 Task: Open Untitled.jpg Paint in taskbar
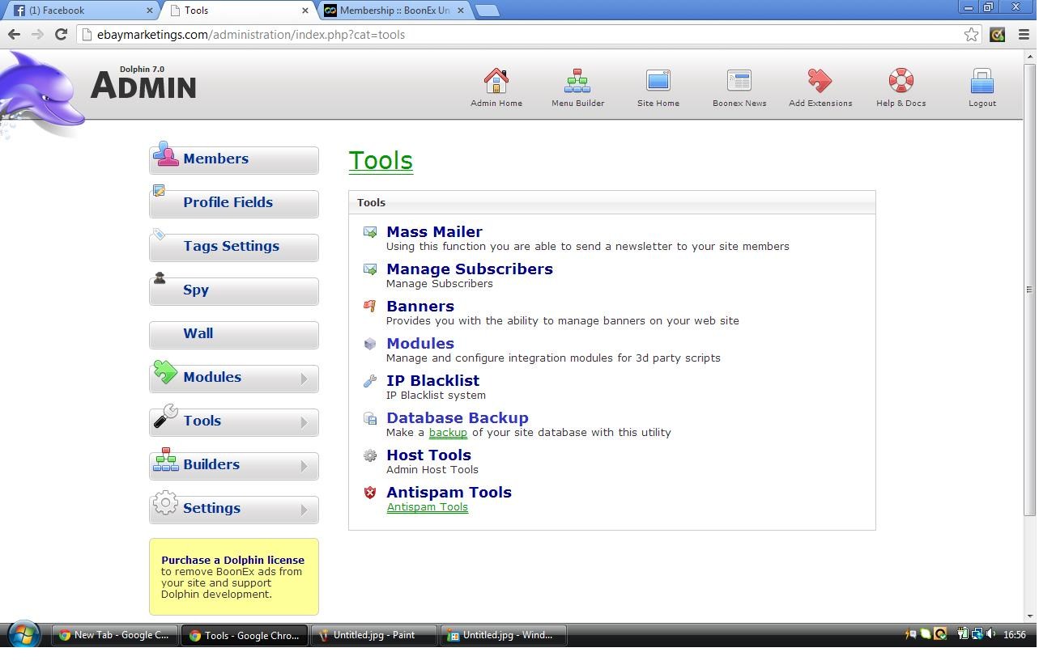point(373,636)
